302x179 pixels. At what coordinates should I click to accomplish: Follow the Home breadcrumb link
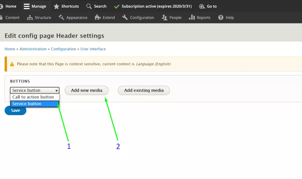point(10,49)
